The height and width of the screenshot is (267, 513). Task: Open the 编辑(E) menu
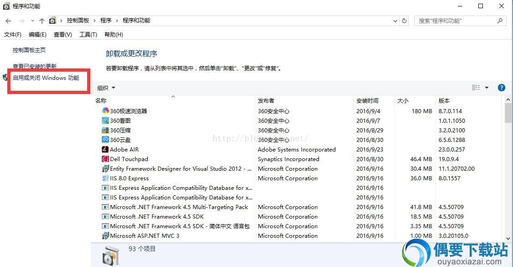point(37,34)
